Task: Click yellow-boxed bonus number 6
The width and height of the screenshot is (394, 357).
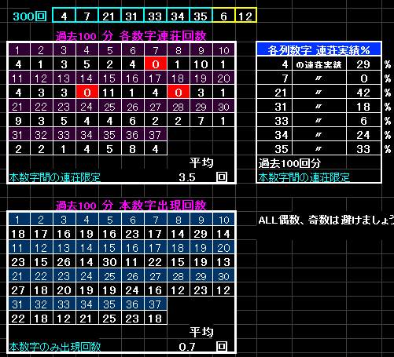Action: [223, 16]
